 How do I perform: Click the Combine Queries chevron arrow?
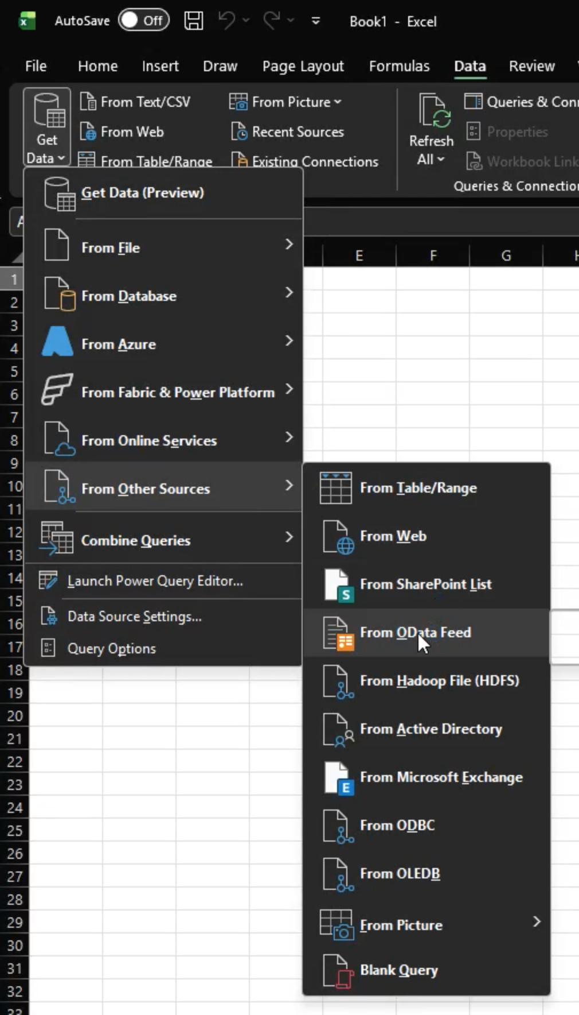click(289, 537)
